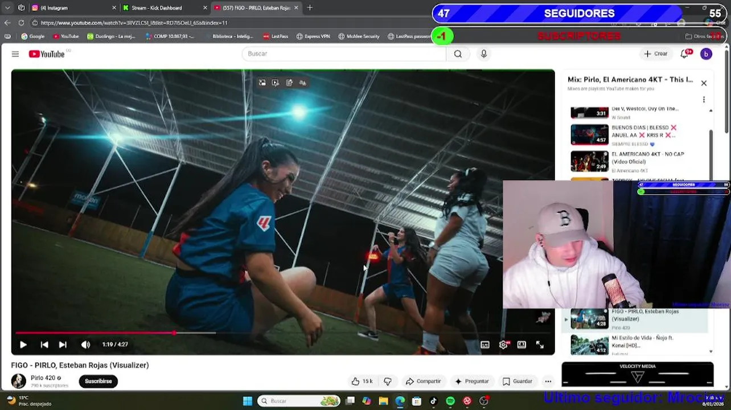Viewport: 731px width, 410px height.
Task: Open the account avatar menu
Action: coord(706,54)
